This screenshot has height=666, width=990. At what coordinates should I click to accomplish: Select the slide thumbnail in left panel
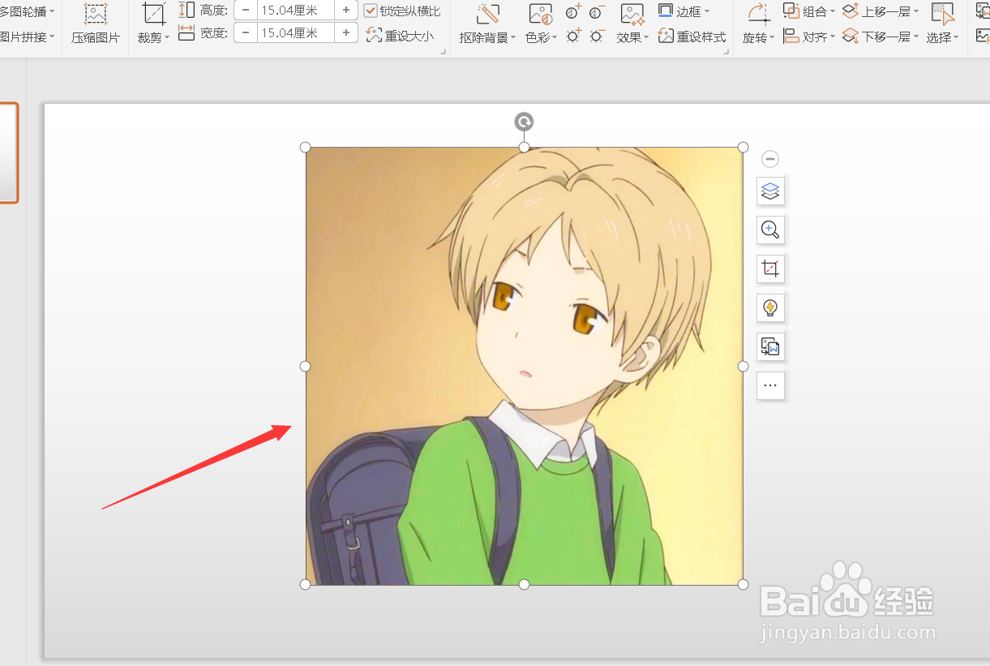click(8, 153)
